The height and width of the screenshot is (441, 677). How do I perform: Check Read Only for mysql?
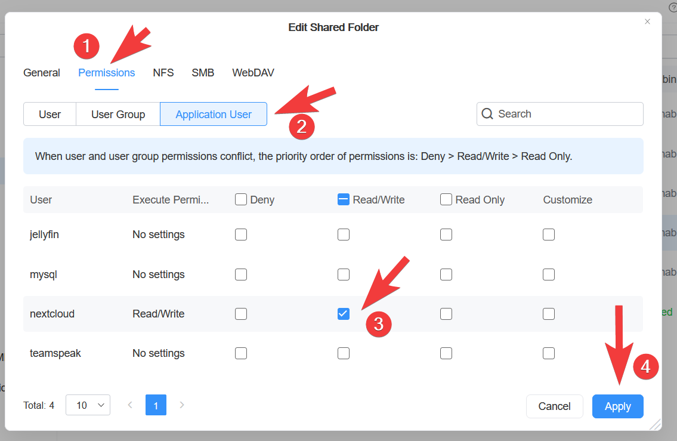[x=446, y=275]
